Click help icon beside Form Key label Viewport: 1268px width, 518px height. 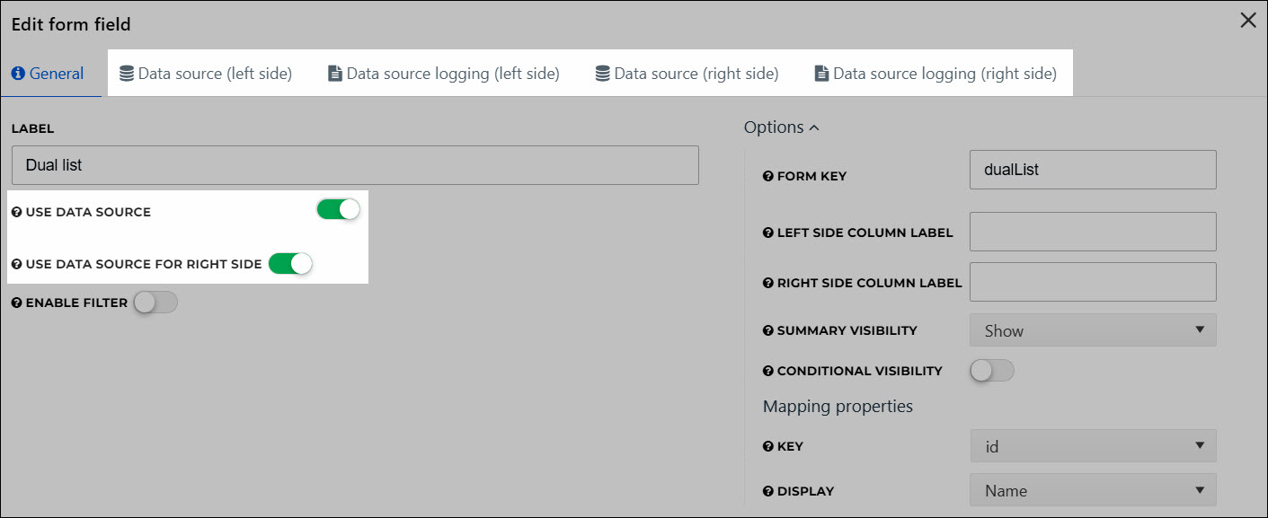767,177
